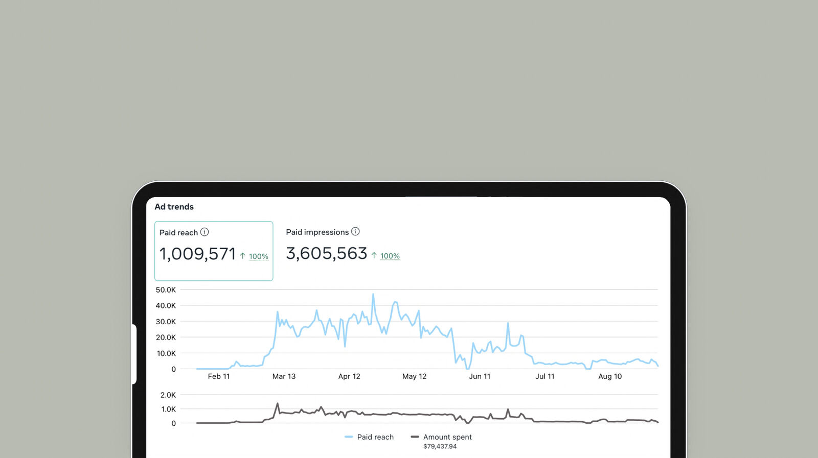Viewport: 818px width, 458px height.
Task: Click the May 12 date axis label
Action: pyautogui.click(x=414, y=376)
